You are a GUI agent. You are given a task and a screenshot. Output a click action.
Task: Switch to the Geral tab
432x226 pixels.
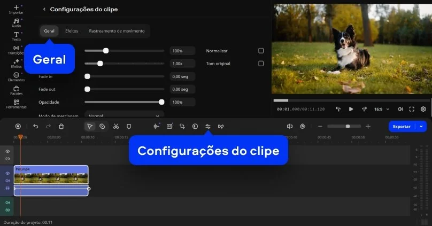pyautogui.click(x=49, y=31)
